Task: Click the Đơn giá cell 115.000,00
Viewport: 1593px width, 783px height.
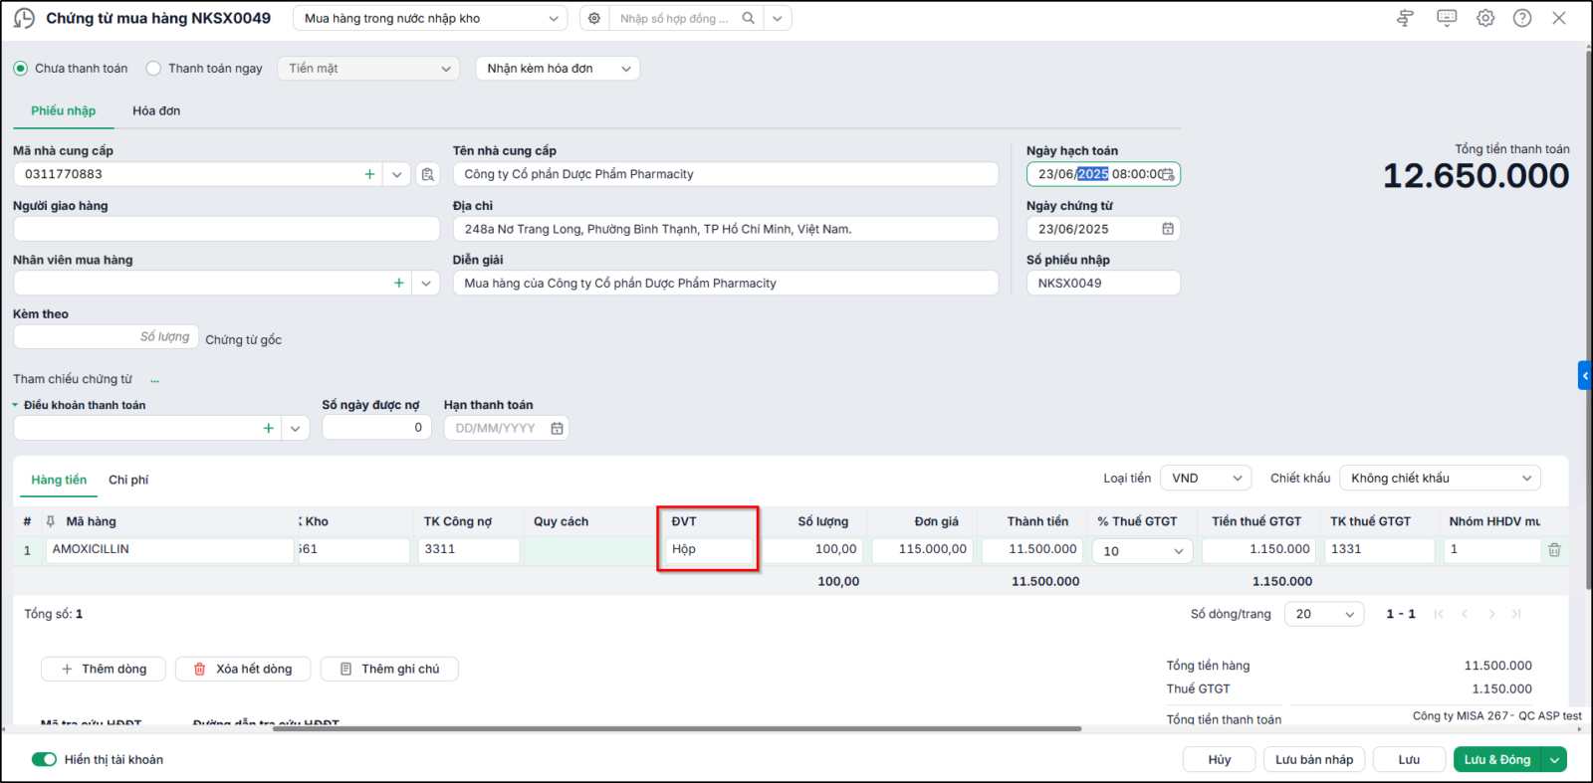Action: 923,549
